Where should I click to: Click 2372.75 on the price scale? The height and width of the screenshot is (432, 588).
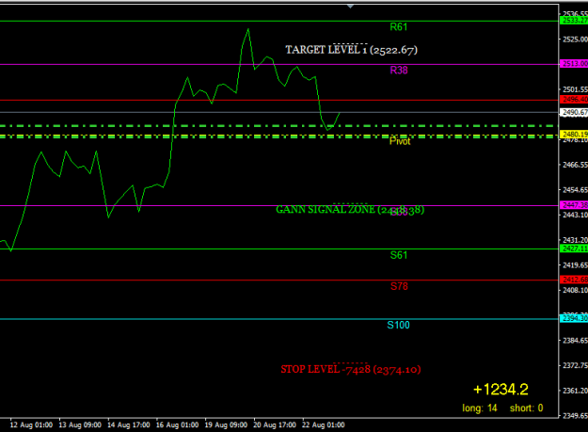(575, 365)
